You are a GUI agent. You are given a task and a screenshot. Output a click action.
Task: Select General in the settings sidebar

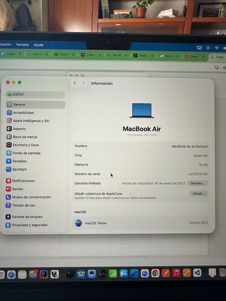(35, 105)
